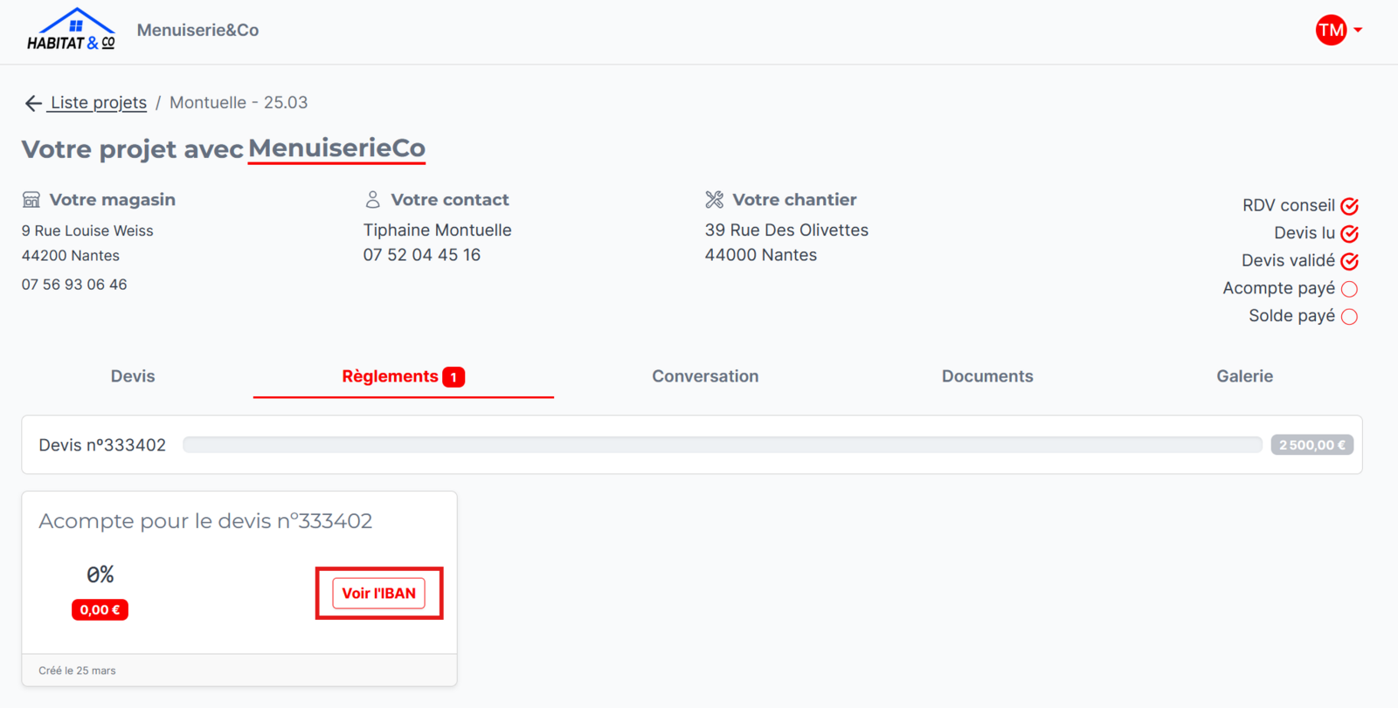Click the store icon next to Votre magasin
The height and width of the screenshot is (708, 1398).
point(31,200)
